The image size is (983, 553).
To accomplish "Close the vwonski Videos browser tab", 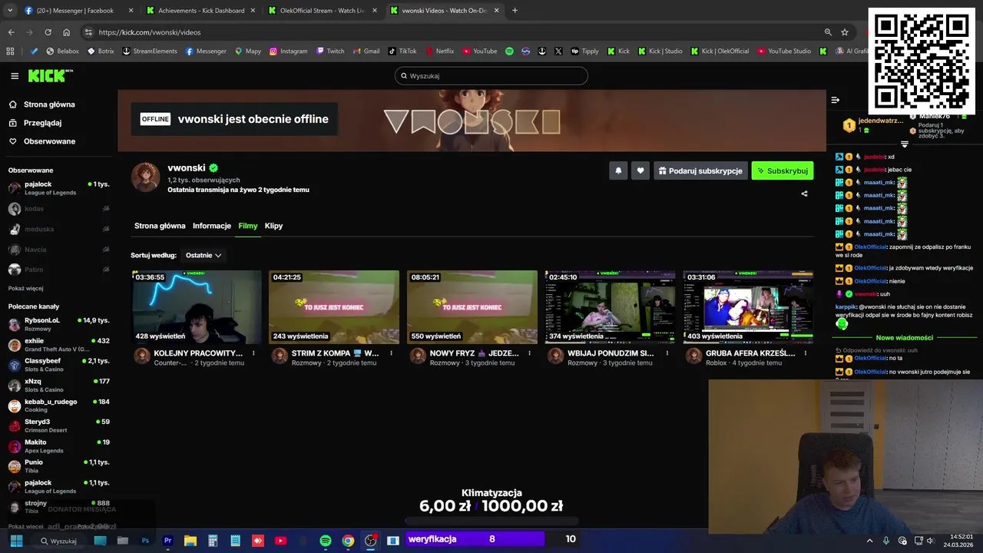I will click(497, 11).
